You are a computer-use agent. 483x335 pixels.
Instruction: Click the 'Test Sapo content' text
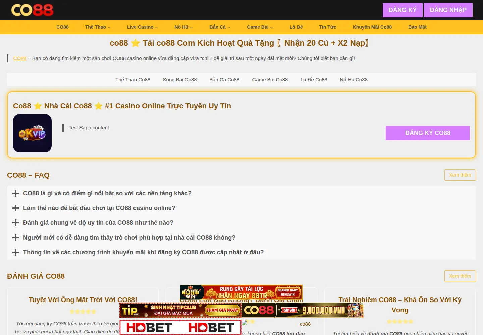(x=89, y=128)
